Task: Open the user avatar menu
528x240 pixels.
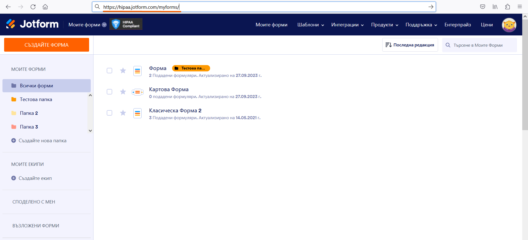Action: (509, 25)
